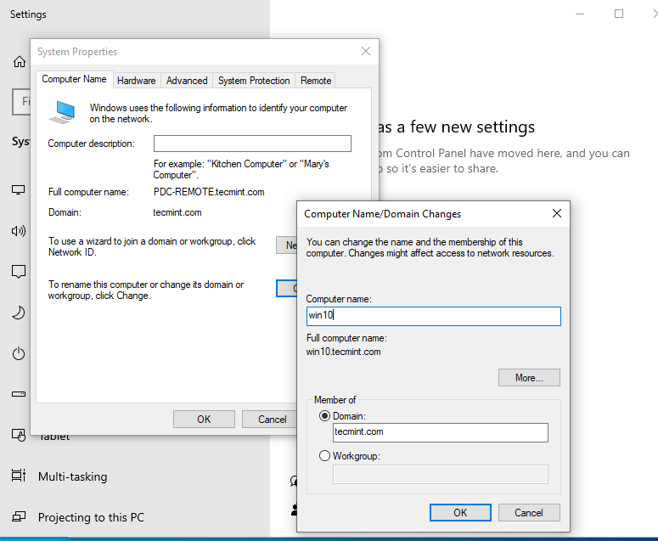Click the Computer description text box

(252, 144)
